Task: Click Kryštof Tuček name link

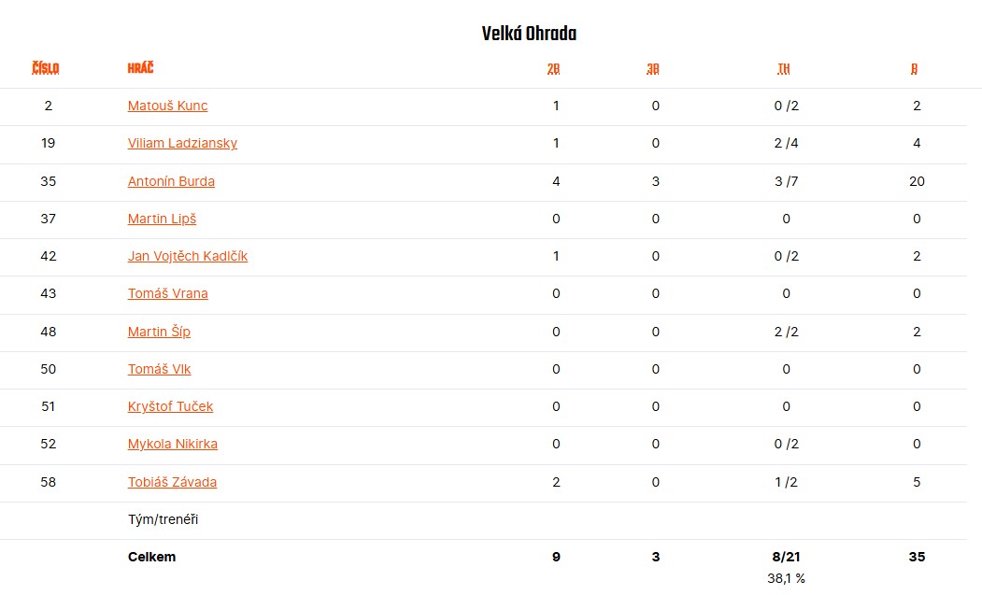Action: [170, 406]
